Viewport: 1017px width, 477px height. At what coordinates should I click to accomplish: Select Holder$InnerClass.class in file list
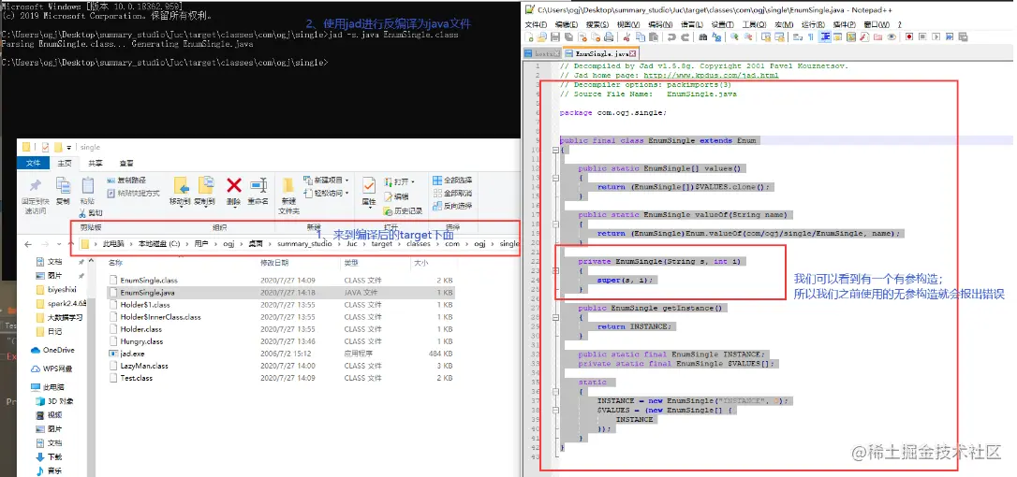160,317
